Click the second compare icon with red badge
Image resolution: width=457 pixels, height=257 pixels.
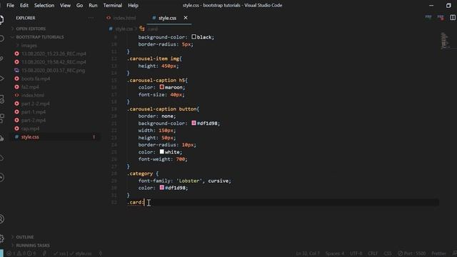[441, 17]
